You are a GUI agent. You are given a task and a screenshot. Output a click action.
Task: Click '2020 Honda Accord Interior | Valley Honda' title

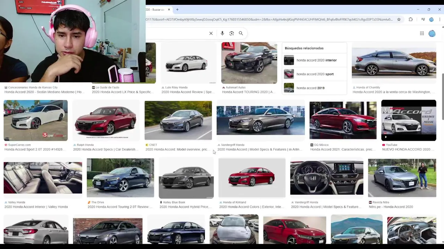(x=36, y=207)
